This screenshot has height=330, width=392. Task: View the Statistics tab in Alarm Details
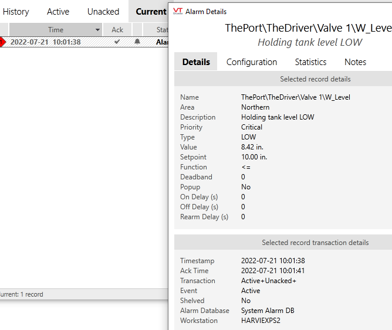310,62
